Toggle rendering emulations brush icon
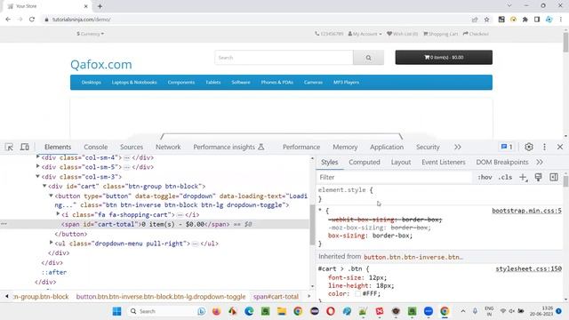Viewport: 569px width, 320px height. 538,178
